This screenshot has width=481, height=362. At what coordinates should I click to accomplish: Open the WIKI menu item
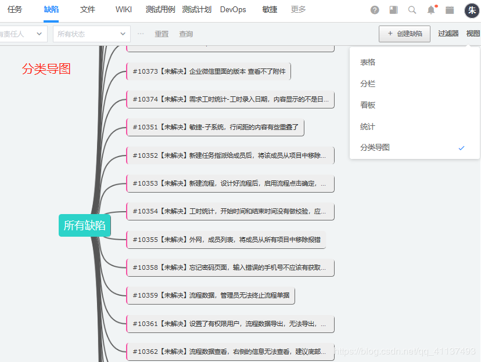tap(123, 9)
